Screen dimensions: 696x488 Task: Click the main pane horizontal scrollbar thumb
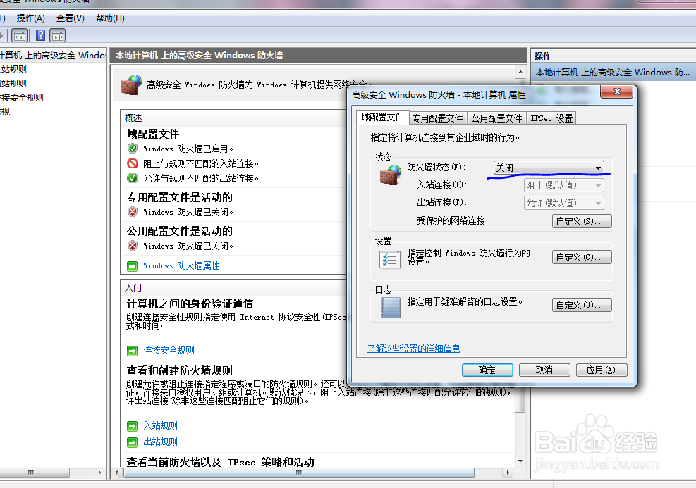299,473
